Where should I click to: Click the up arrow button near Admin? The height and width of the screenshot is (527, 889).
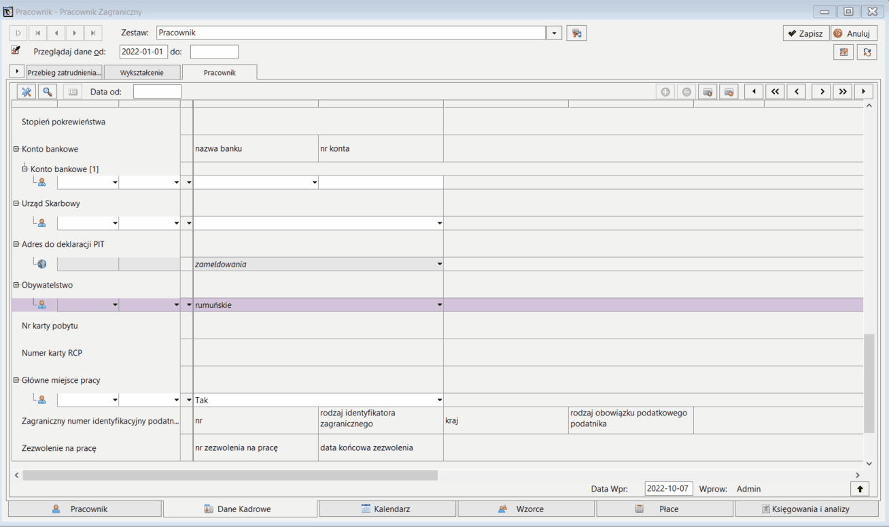[860, 488]
